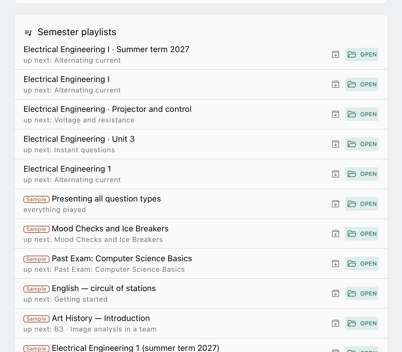402x352 pixels.
Task: Open the 'Electrical Engineering I · Summer term 2027' playlist
Action: click(x=362, y=54)
